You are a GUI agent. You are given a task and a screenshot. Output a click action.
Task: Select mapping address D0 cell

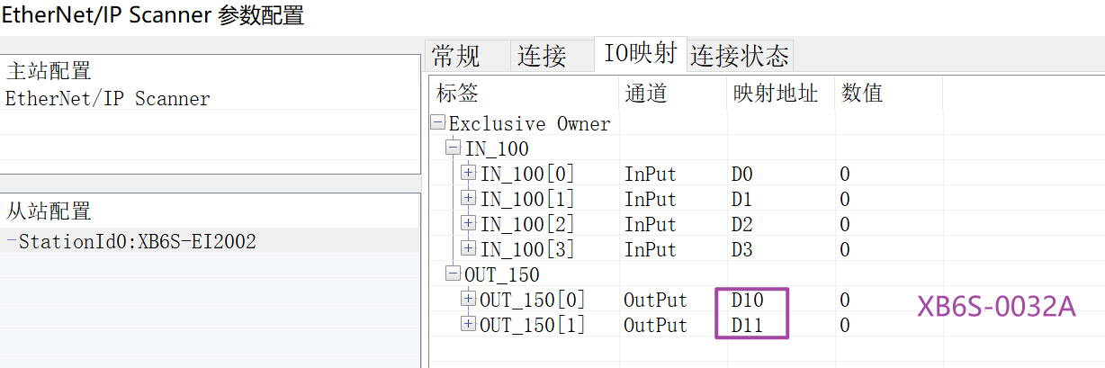[x=743, y=174]
